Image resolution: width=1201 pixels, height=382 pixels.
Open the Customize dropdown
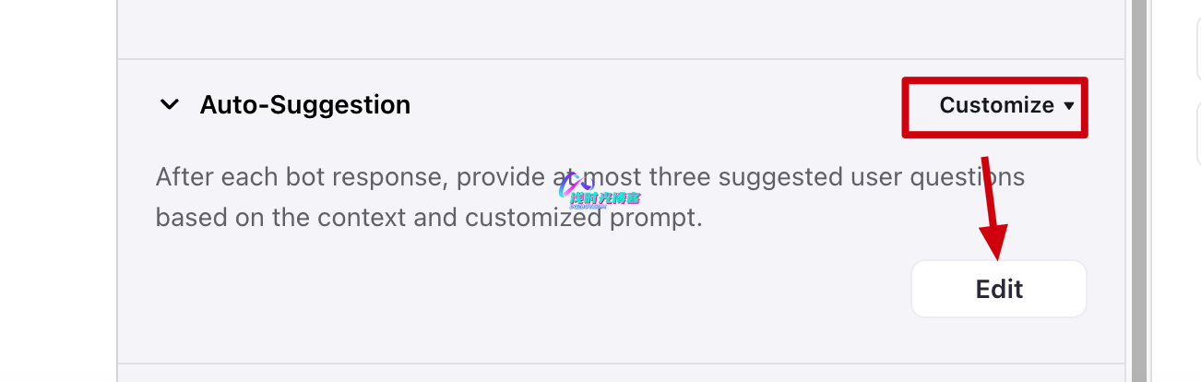point(996,106)
